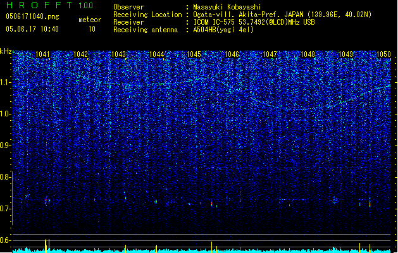This screenshot has height=253, width=398.
Task: Click the 1045 time marker
Action: 194,54
